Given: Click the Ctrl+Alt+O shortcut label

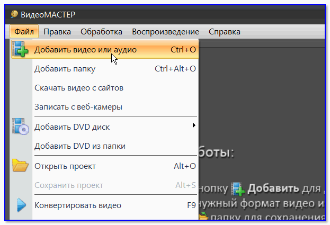Looking at the screenshot, I should 175,69.
